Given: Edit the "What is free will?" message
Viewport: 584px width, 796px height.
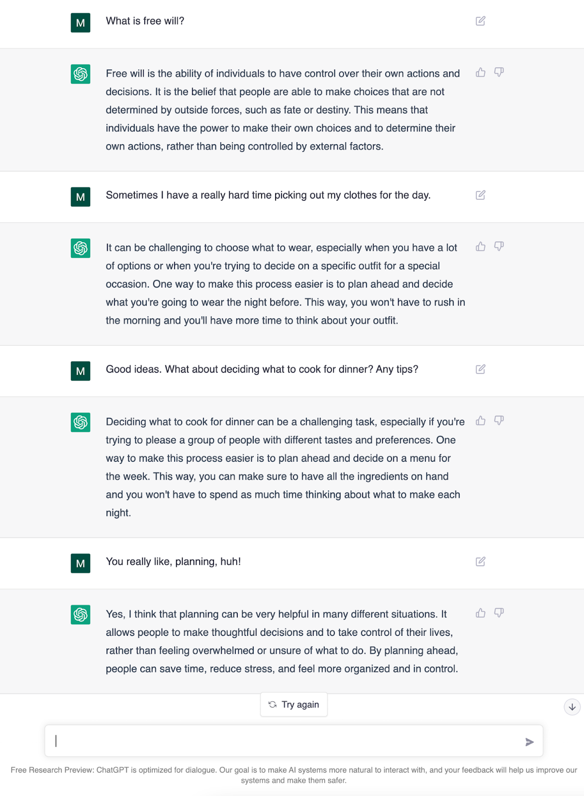Looking at the screenshot, I should click(480, 21).
